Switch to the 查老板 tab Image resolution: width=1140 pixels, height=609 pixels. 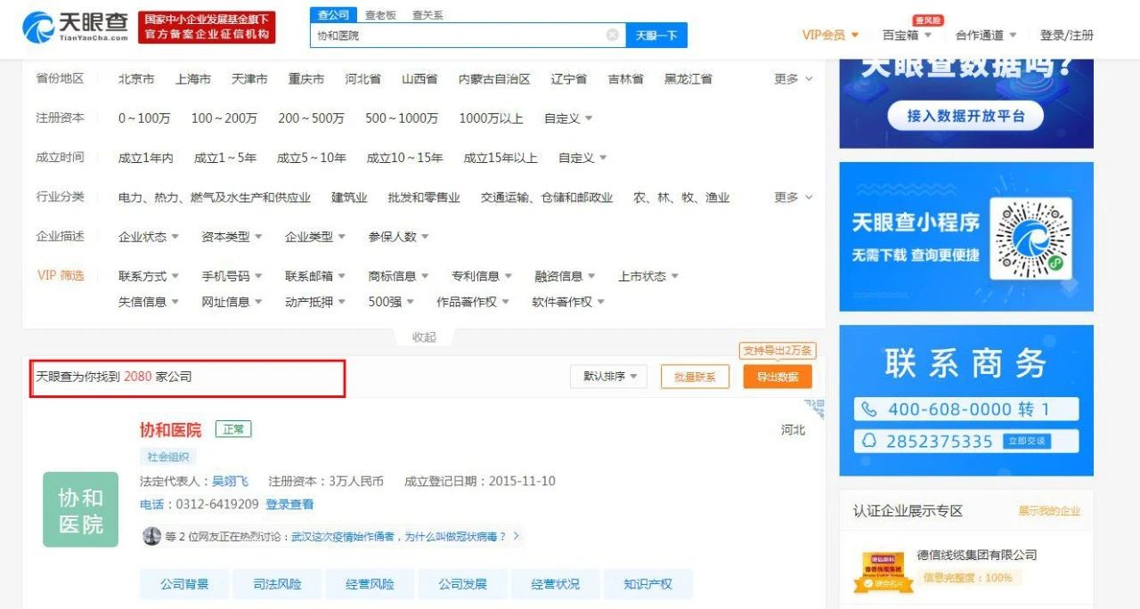tap(380, 15)
